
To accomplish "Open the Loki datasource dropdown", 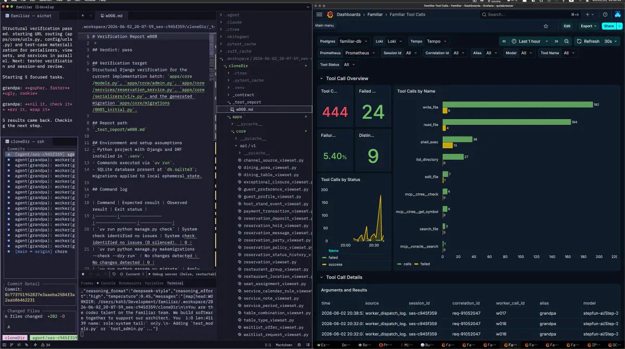I will 394,41.
